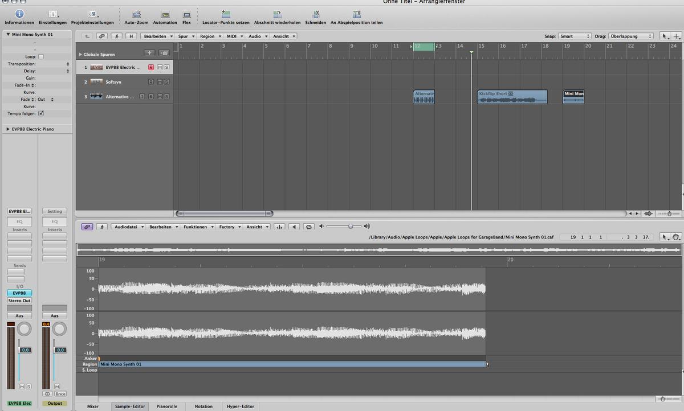Solo the Alternative track
This screenshot has width=684, height=411.
coord(166,97)
